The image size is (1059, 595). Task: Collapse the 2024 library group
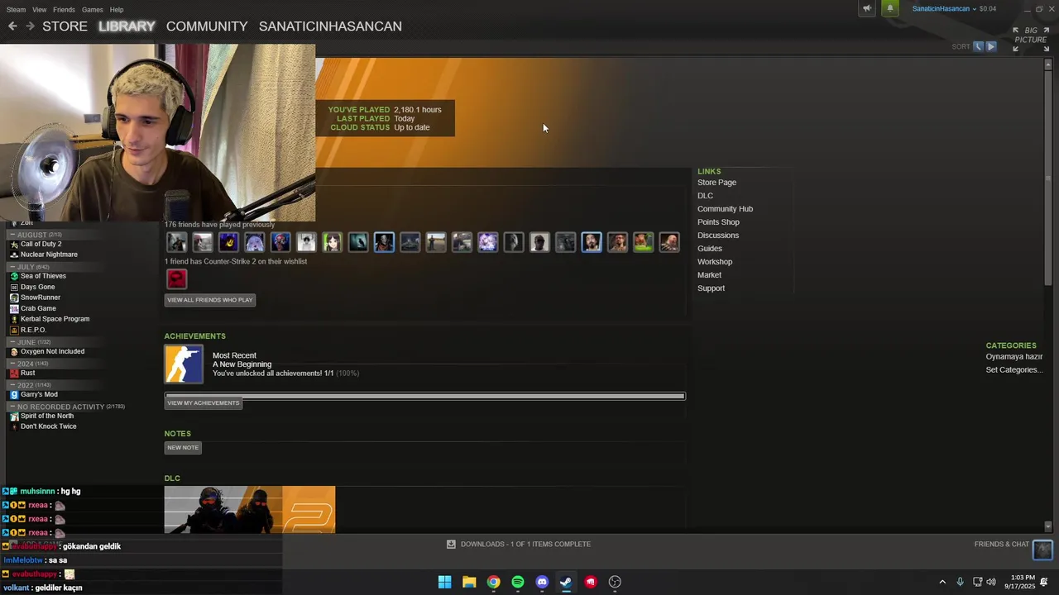pos(12,364)
